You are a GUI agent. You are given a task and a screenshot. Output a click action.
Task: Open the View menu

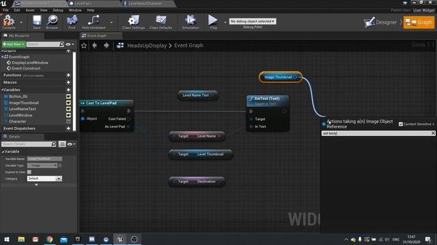coord(44,10)
